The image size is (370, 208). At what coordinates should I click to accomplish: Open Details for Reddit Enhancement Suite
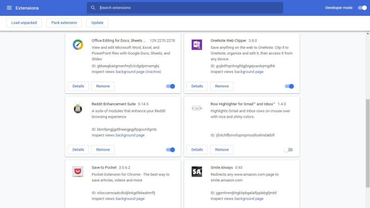point(78,150)
